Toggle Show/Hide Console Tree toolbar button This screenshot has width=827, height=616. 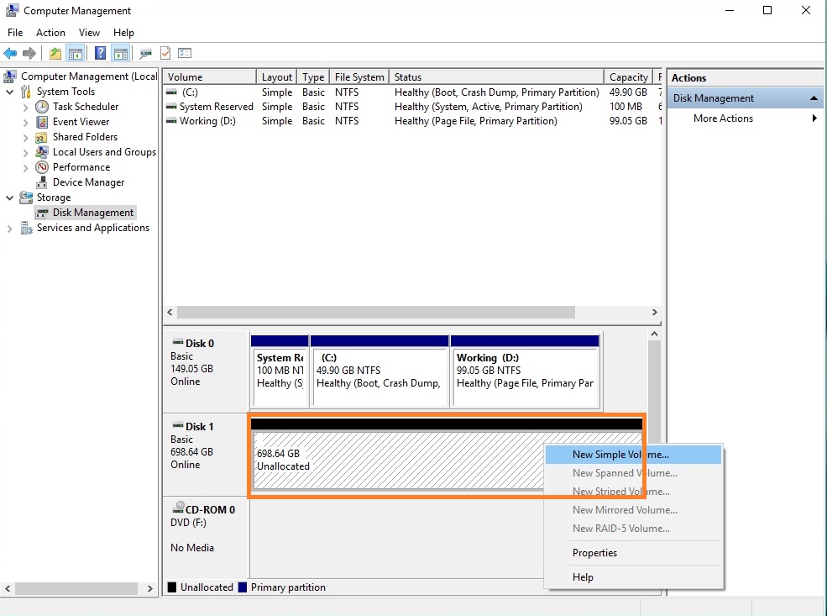coord(76,53)
